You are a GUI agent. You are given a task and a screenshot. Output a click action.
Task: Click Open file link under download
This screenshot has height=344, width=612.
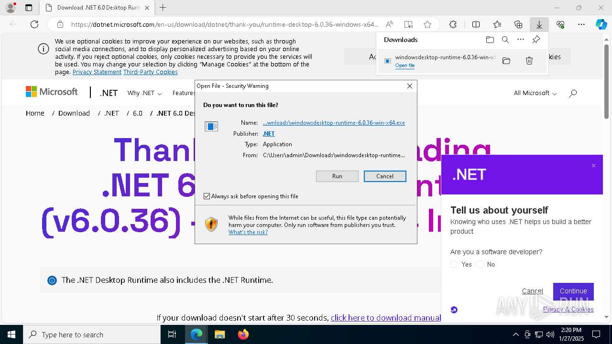(x=405, y=65)
